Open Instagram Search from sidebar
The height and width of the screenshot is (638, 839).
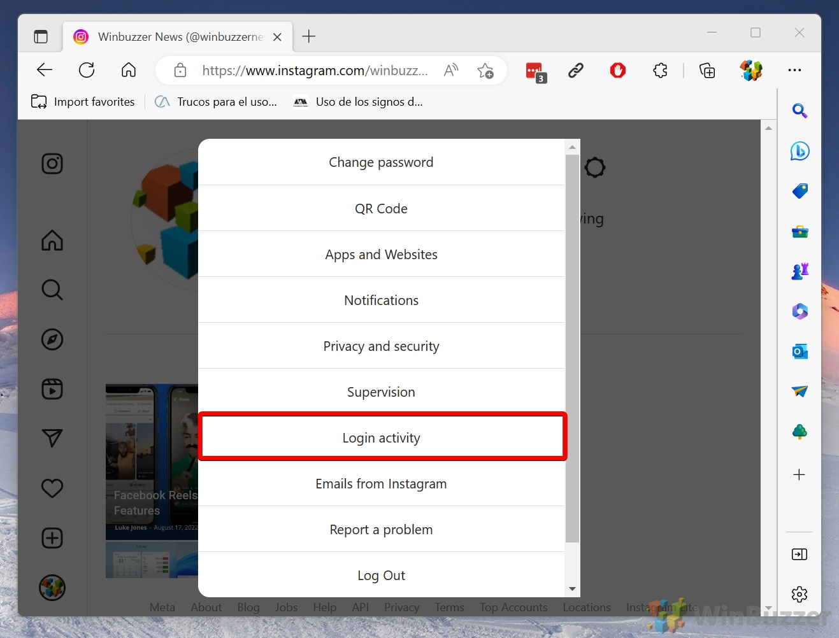pos(52,290)
